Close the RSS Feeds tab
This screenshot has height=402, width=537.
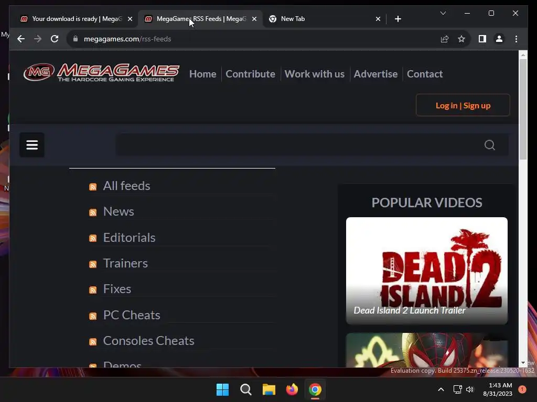[x=254, y=19]
